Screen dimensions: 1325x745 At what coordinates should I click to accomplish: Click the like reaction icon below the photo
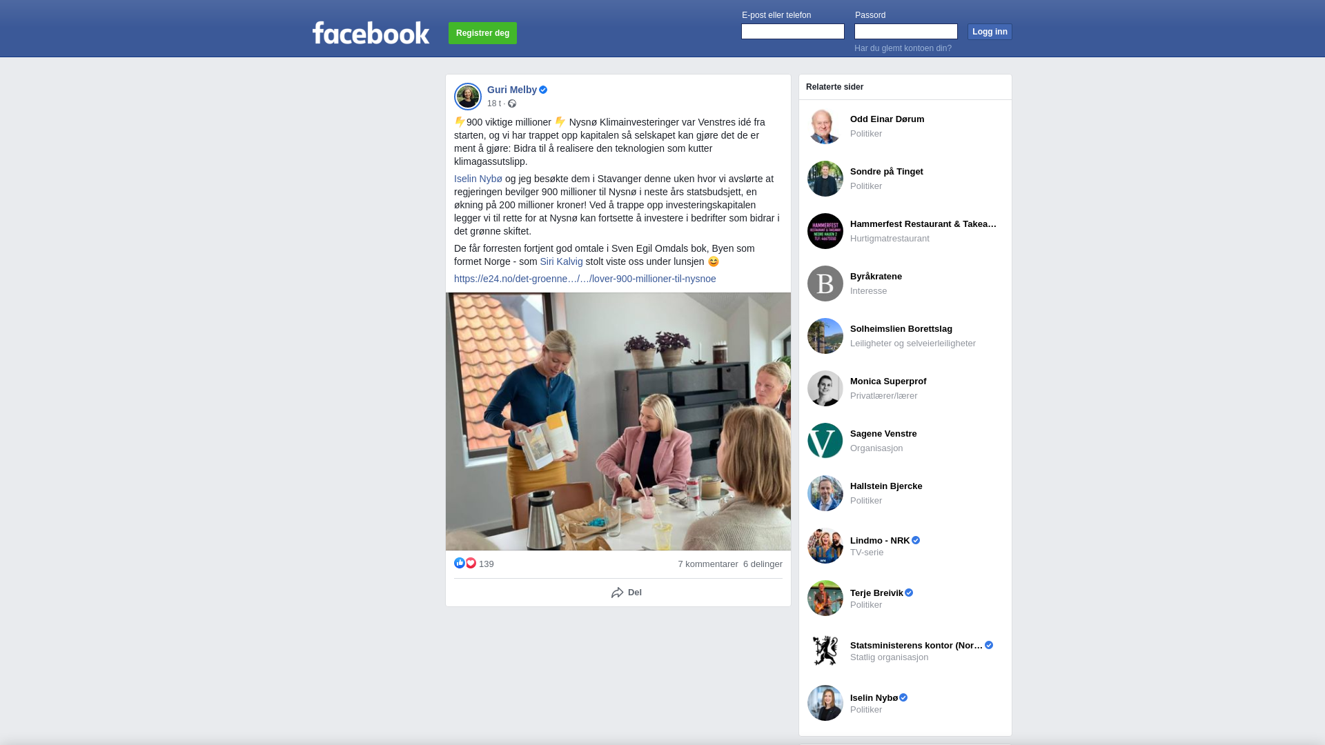(460, 563)
